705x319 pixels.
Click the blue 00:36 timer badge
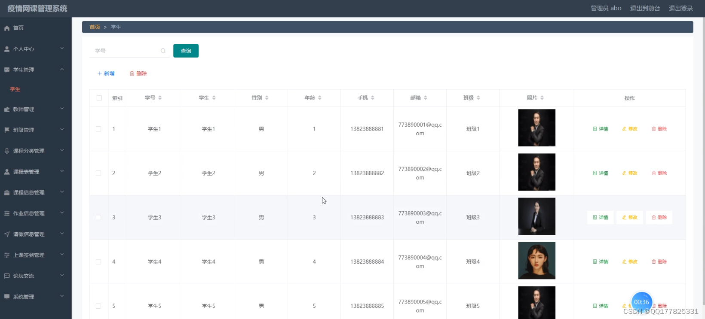pyautogui.click(x=641, y=302)
